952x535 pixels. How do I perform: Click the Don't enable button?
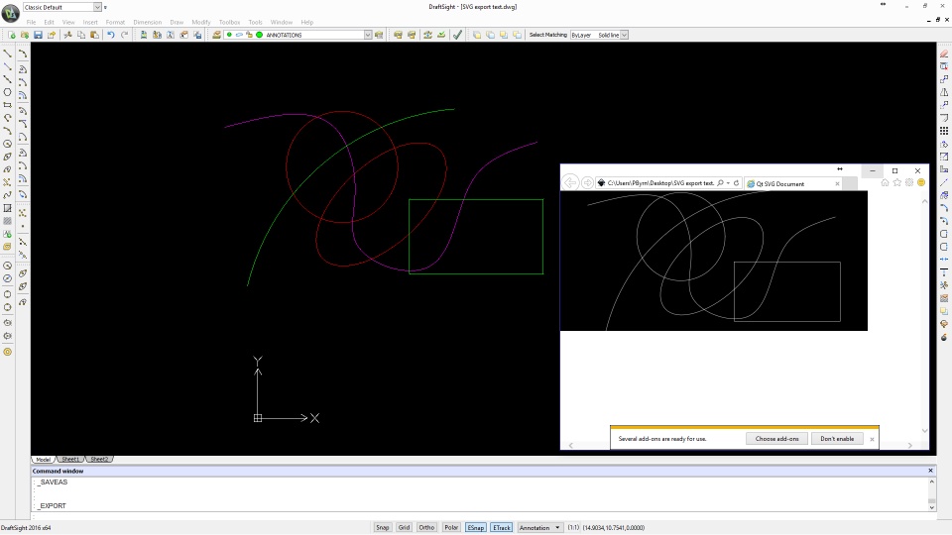click(x=837, y=438)
